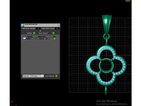Click the bottom loop of the pendant
Image resolution: width=141 pixels, height=106 pixels.
coord(106,91)
